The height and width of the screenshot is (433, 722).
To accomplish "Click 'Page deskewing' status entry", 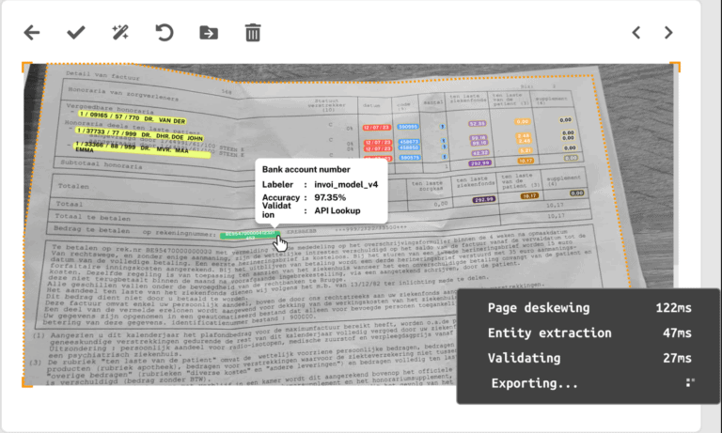I will 539,308.
